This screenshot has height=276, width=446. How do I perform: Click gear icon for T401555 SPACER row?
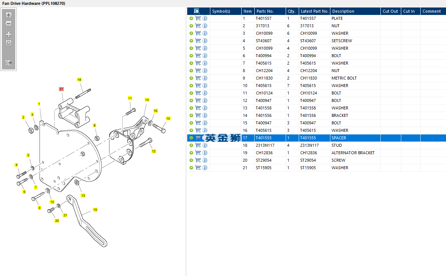pyautogui.click(x=191, y=138)
